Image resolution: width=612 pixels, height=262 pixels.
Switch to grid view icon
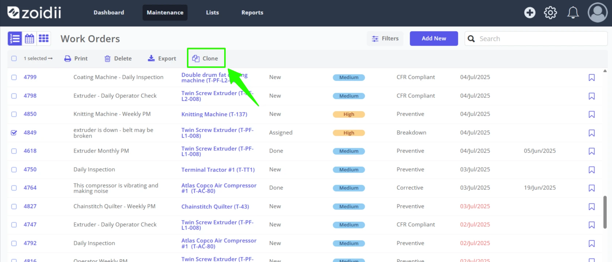coord(44,38)
